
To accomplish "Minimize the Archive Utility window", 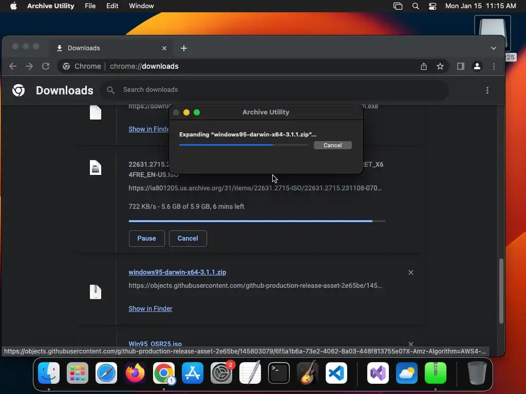I will pyautogui.click(x=186, y=112).
